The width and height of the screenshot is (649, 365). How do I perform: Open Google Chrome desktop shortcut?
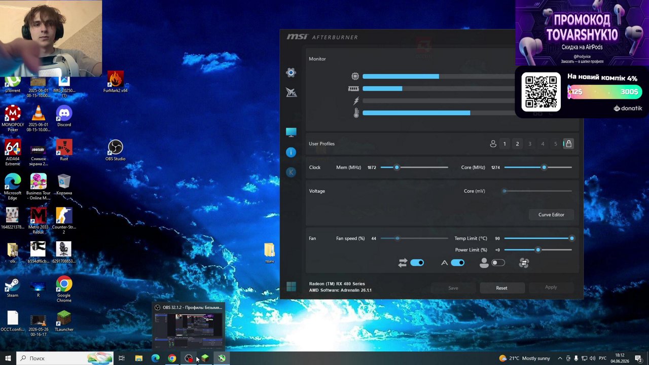tap(64, 289)
